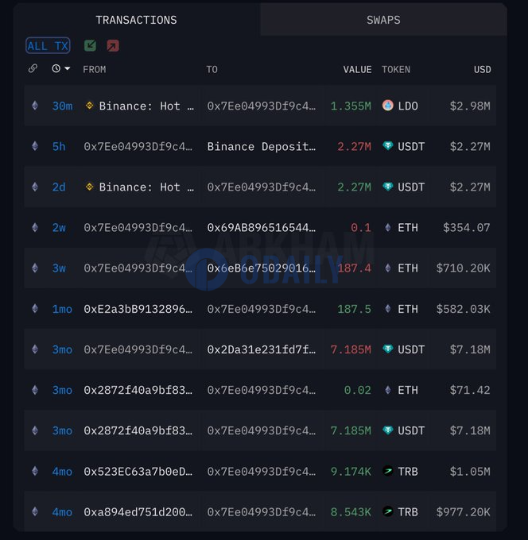This screenshot has height=540, width=528.
Task: Open sender 0x2872f40a9bf83 in $71.42 row
Action: [x=138, y=390]
